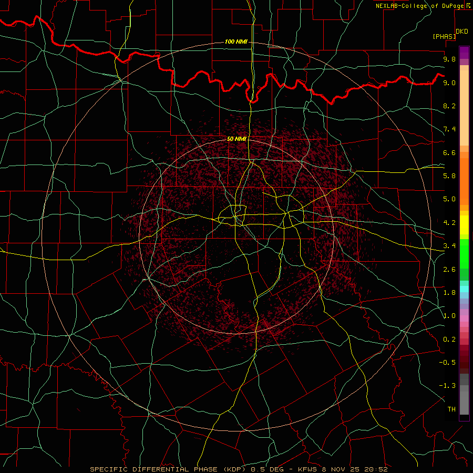Click the TH label on color scale
This screenshot has width=473, height=473.
click(x=451, y=409)
